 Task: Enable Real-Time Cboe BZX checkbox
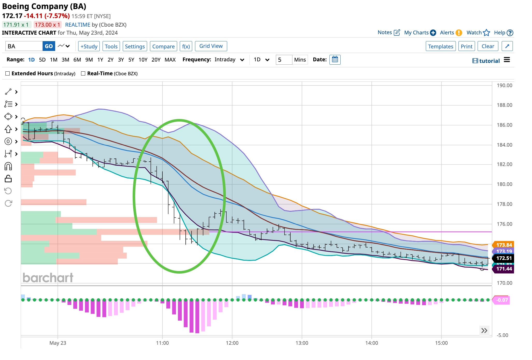coord(83,73)
